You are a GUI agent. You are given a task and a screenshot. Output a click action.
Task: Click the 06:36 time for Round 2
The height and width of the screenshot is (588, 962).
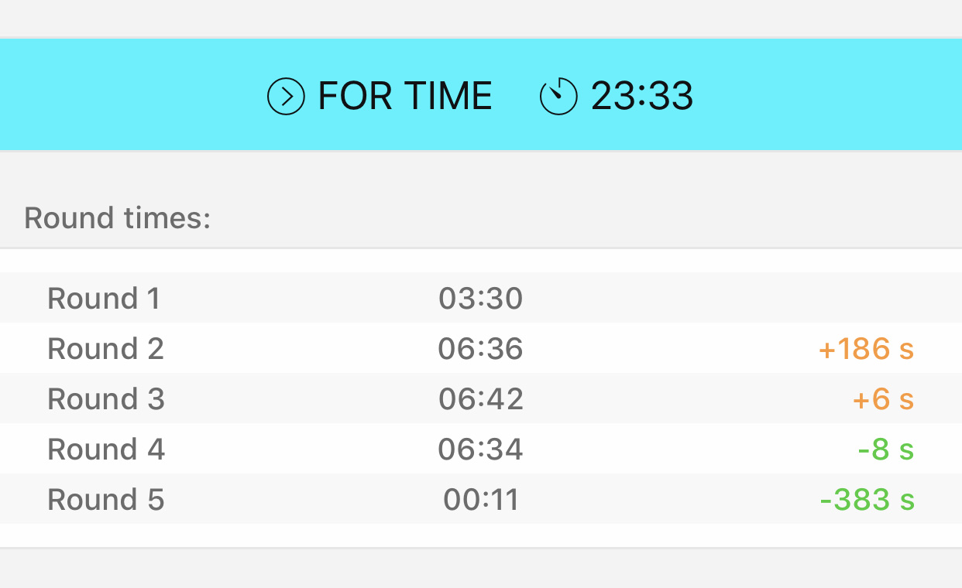click(x=481, y=349)
